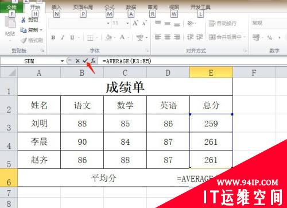Cancel formula entry with the X icon

point(77,61)
